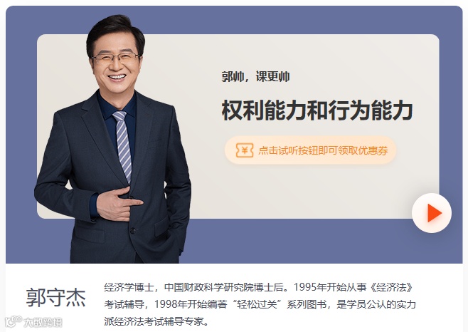Click the “轻松过关” series name in bio

[256, 304]
